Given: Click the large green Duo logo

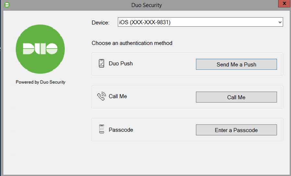Looking at the screenshot, I should coord(40,49).
